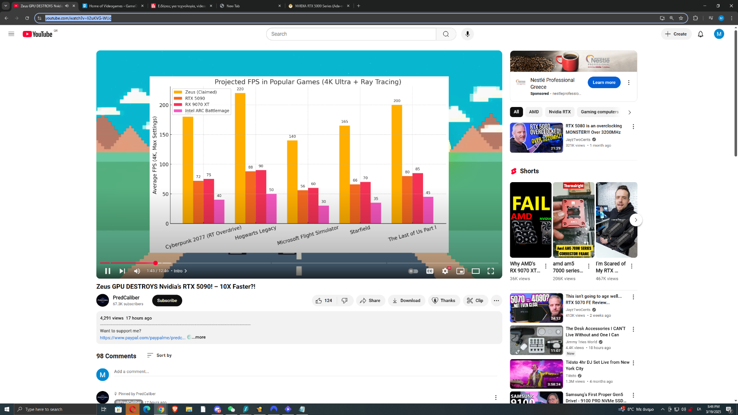The height and width of the screenshot is (415, 738).
Task: Open the Windows Start menu
Action: click(6, 409)
